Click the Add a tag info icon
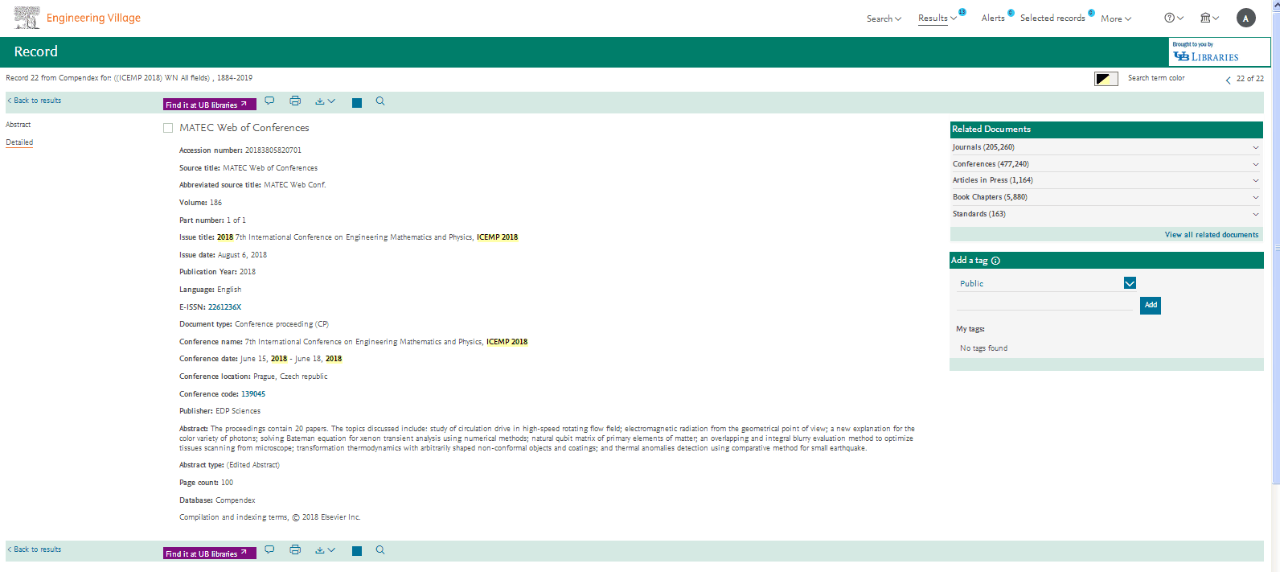Viewport: 1280px width, 572px height. point(995,261)
